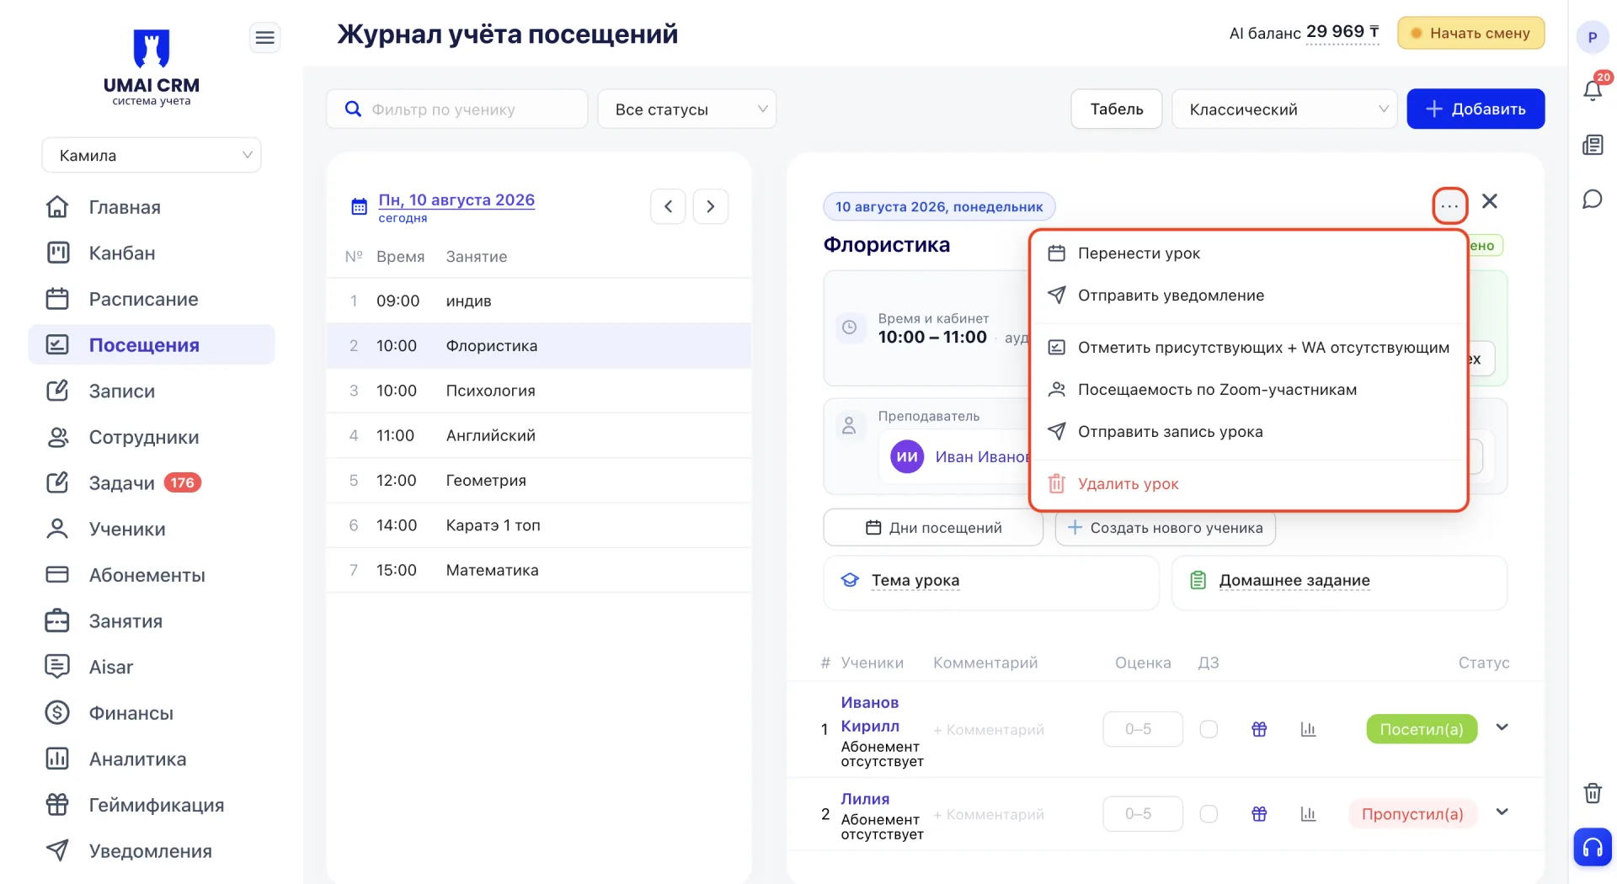Viewport: 1617px width, 884px height.
Task: Expand the row for Лилия
Action: pyautogui.click(x=1502, y=812)
